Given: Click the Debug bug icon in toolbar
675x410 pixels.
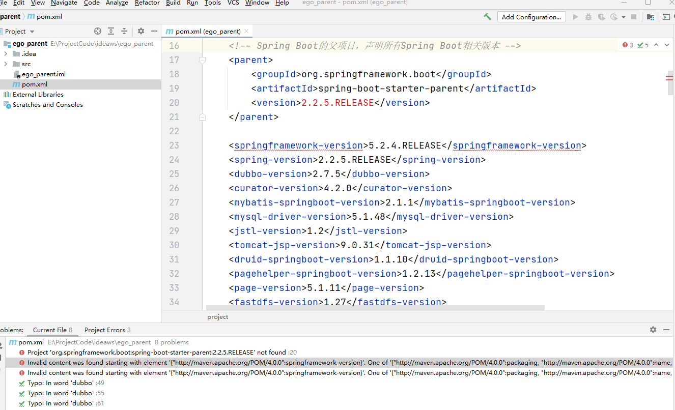Looking at the screenshot, I should click(588, 17).
